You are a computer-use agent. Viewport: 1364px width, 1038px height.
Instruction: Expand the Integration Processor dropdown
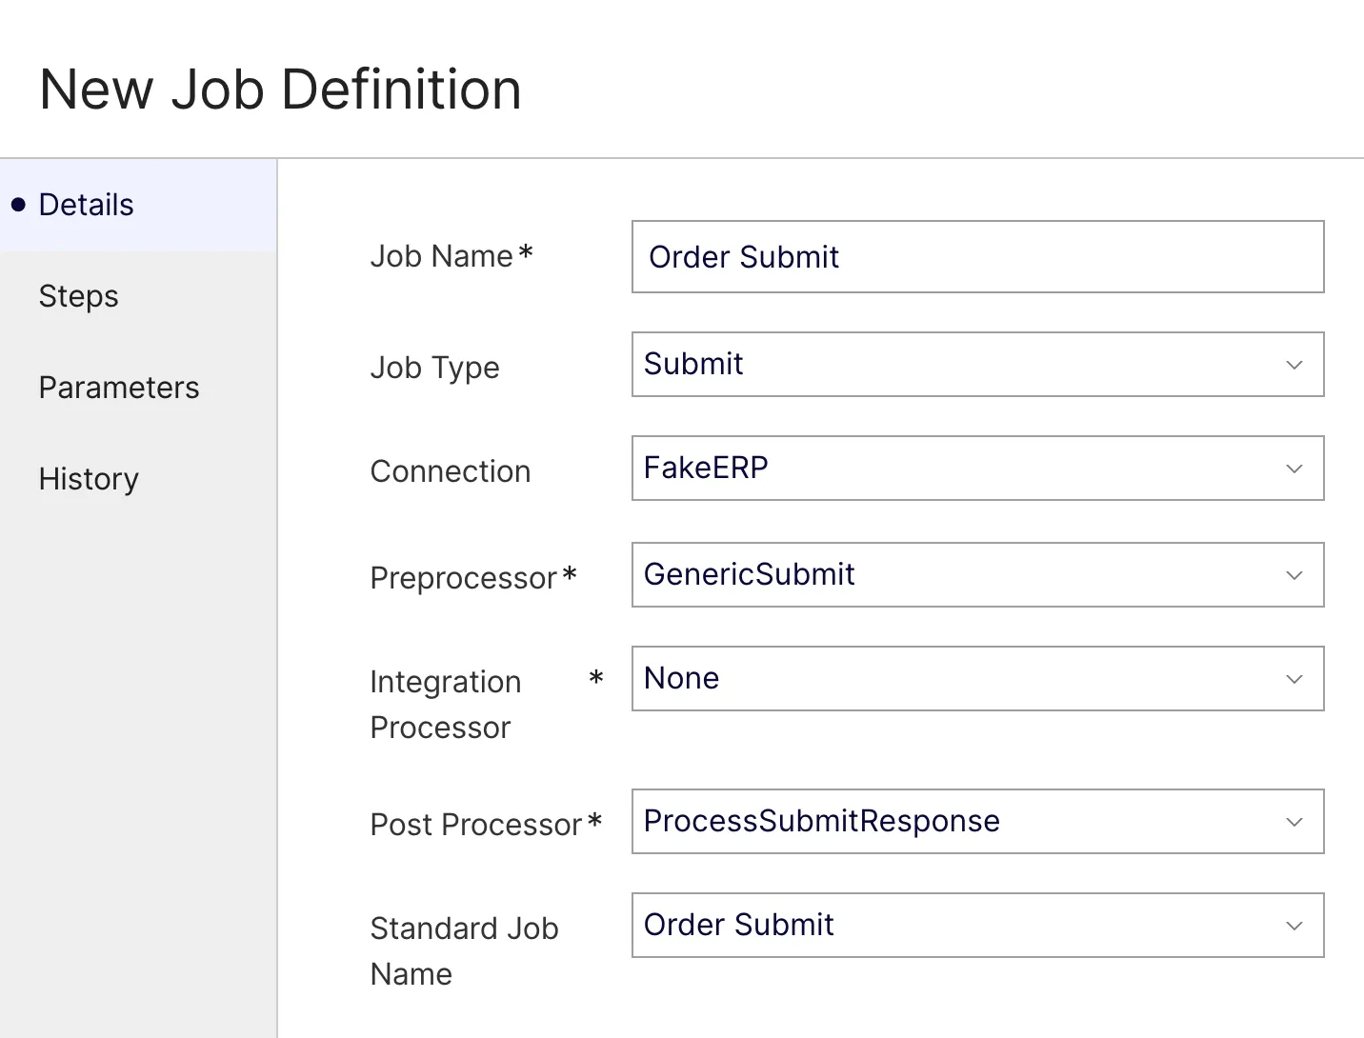tap(977, 678)
